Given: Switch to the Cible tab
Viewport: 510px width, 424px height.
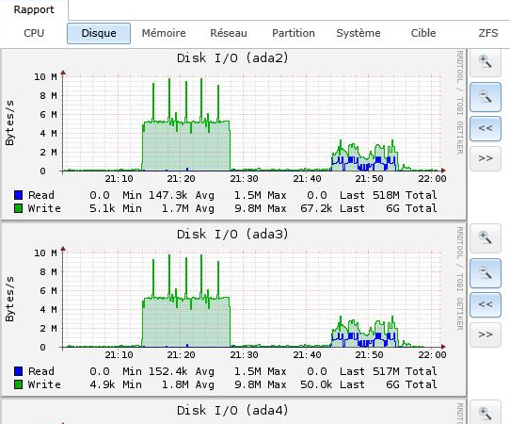Looking at the screenshot, I should click(423, 33).
